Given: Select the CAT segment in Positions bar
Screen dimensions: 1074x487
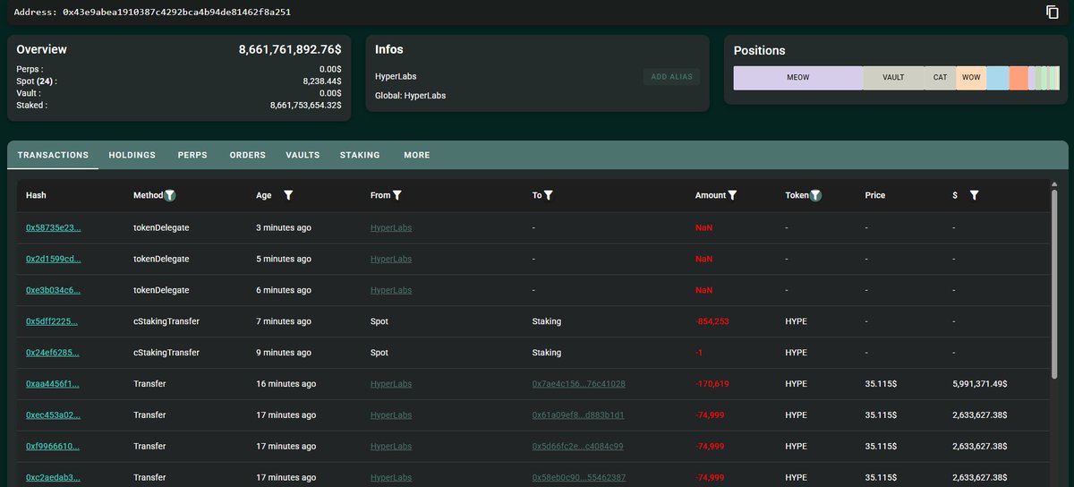Looking at the screenshot, I should [940, 78].
